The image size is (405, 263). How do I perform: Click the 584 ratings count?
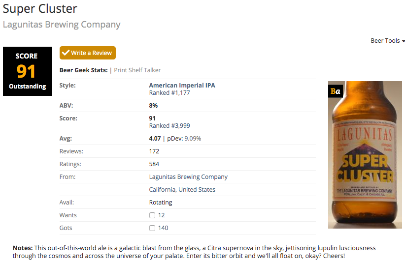(x=154, y=164)
